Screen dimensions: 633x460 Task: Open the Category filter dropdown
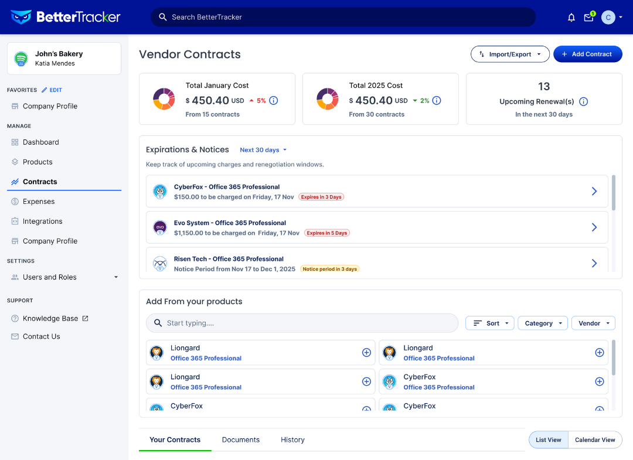click(x=543, y=323)
